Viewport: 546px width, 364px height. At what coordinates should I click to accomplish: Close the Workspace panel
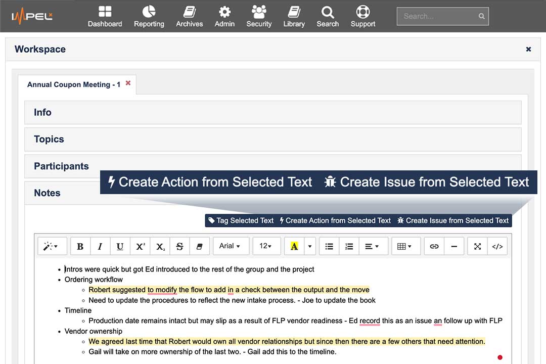pyautogui.click(x=529, y=49)
